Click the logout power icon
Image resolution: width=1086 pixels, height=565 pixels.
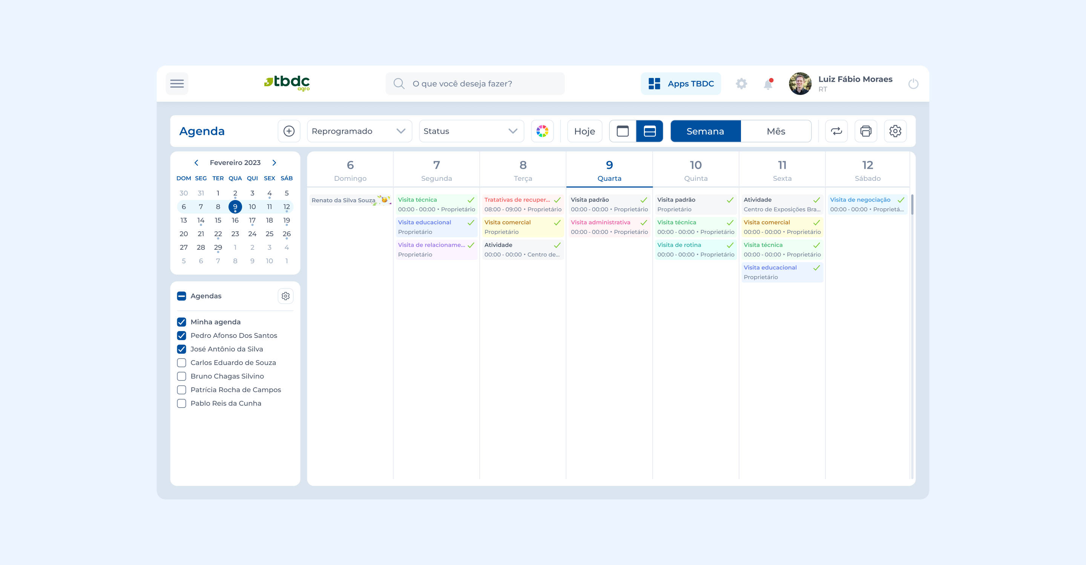[x=913, y=84]
